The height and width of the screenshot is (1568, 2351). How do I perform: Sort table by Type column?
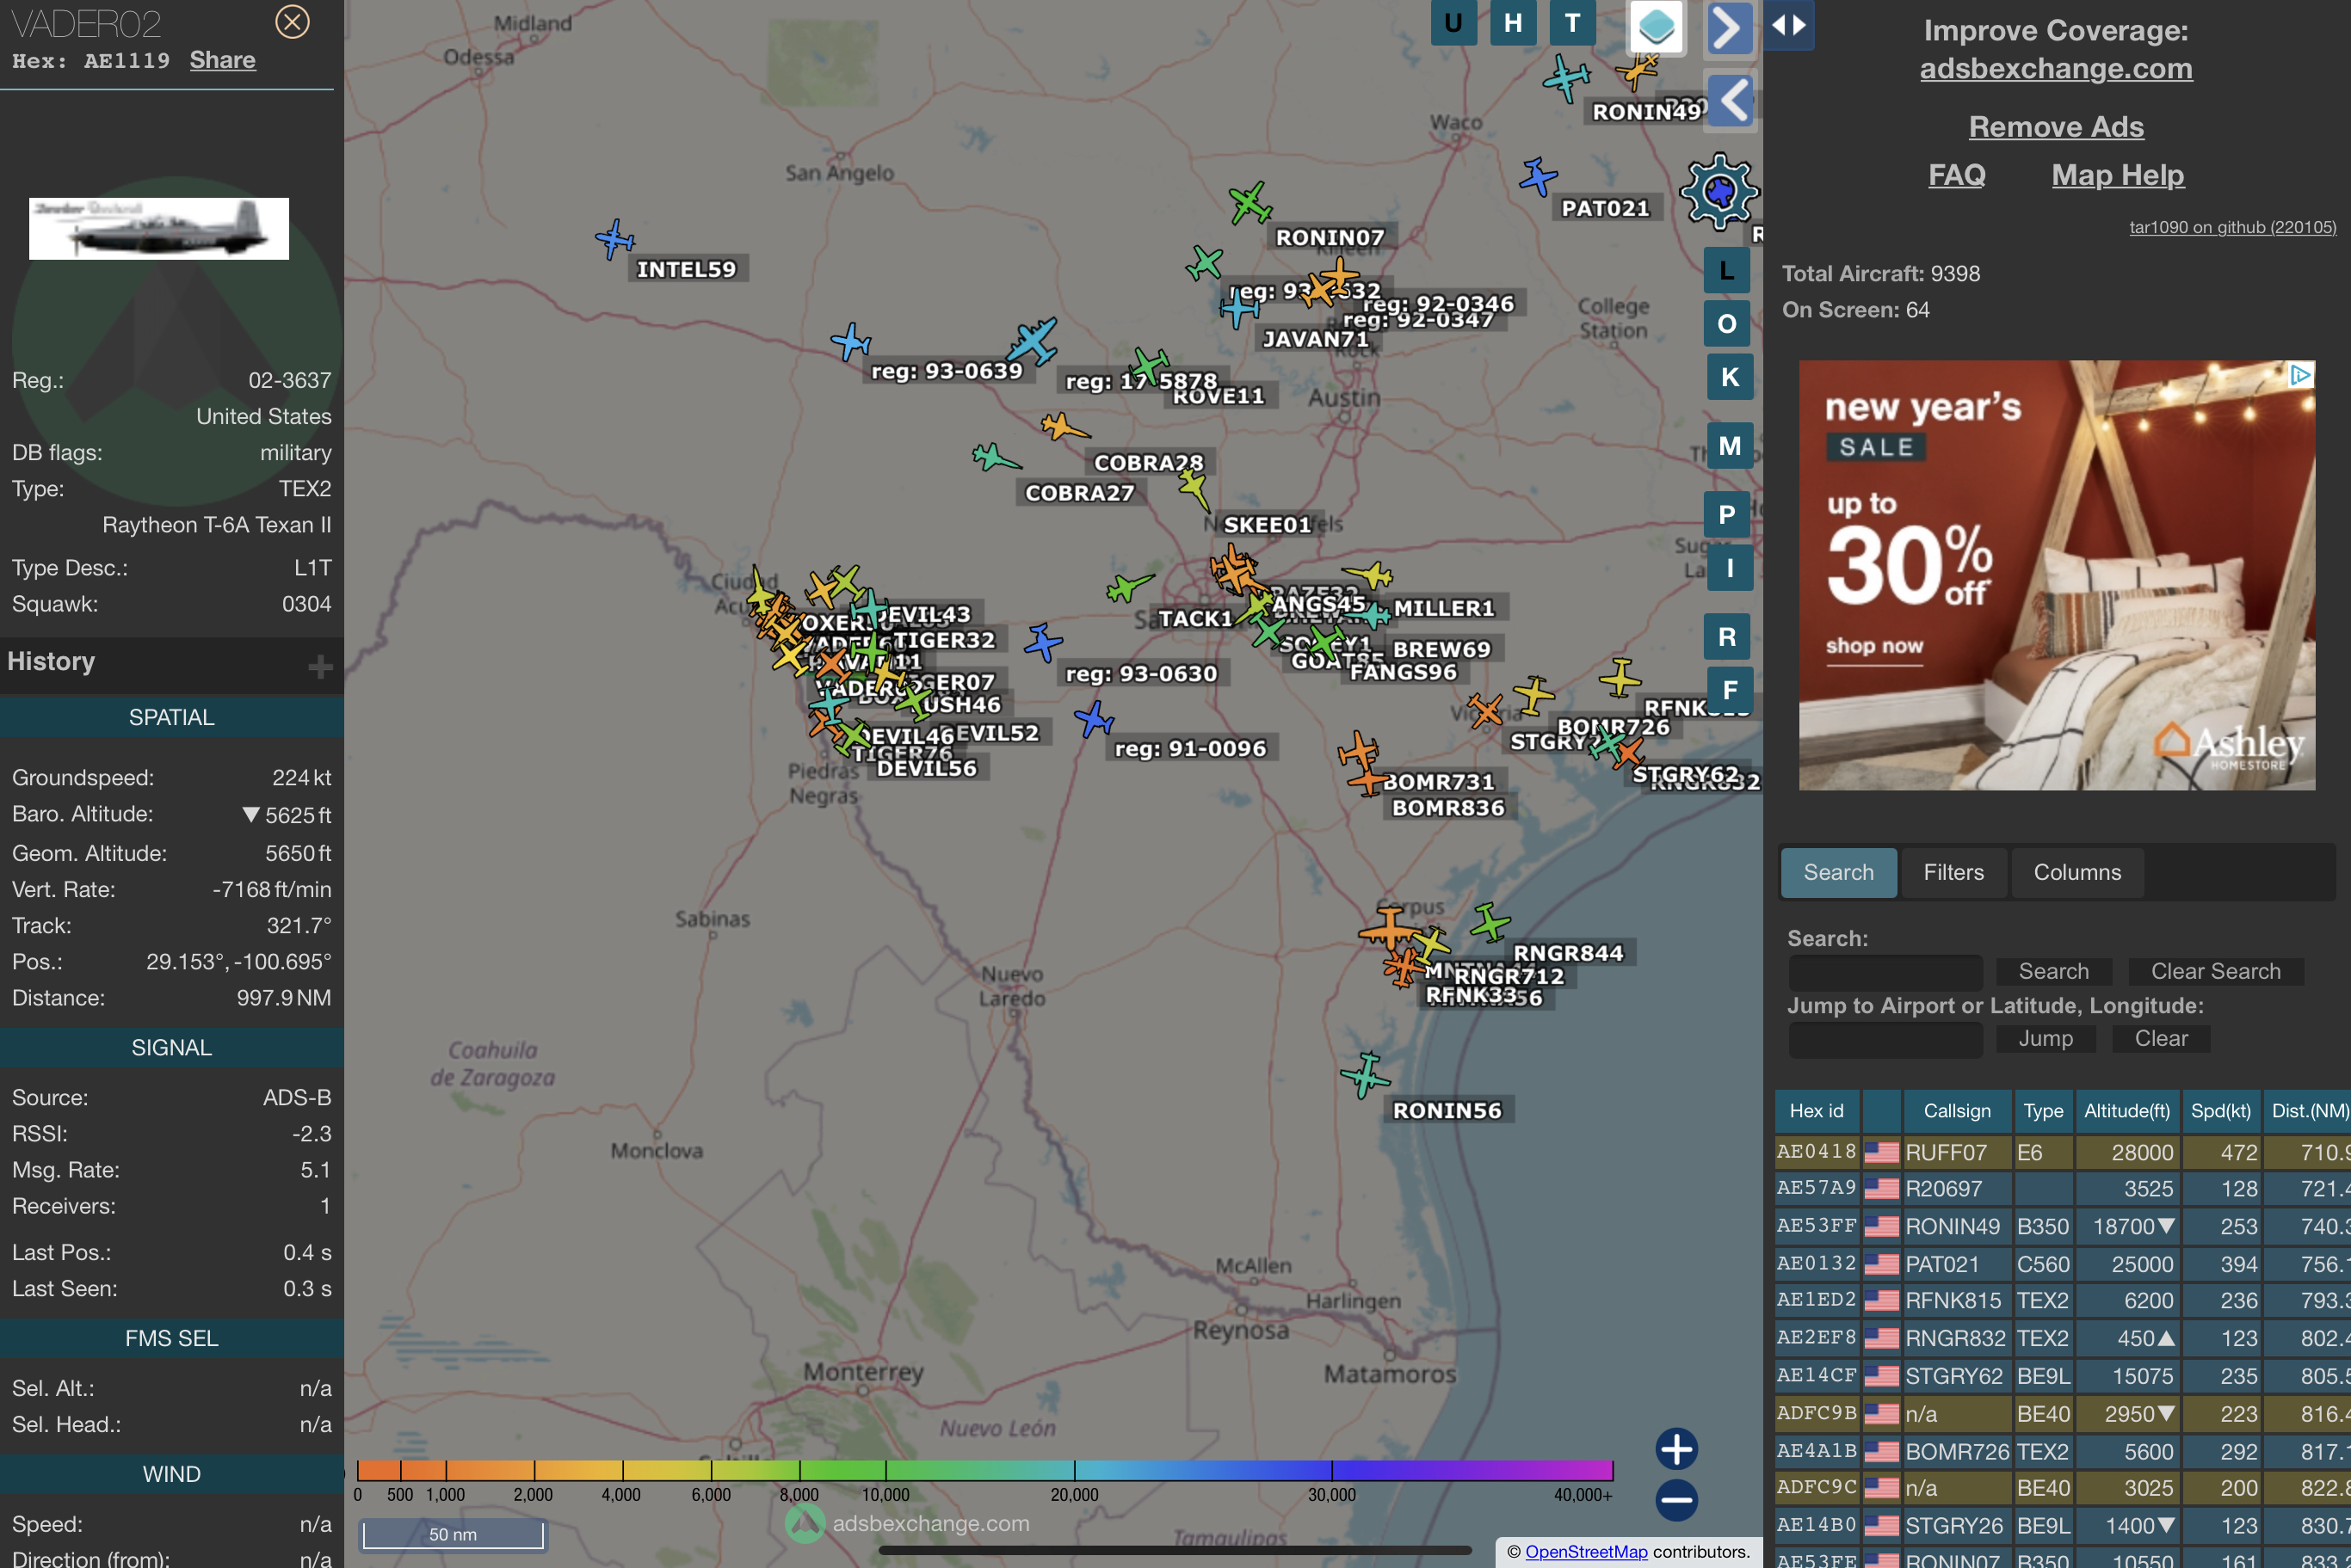pyautogui.click(x=2043, y=1111)
